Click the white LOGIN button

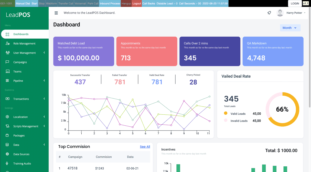point(295,4)
